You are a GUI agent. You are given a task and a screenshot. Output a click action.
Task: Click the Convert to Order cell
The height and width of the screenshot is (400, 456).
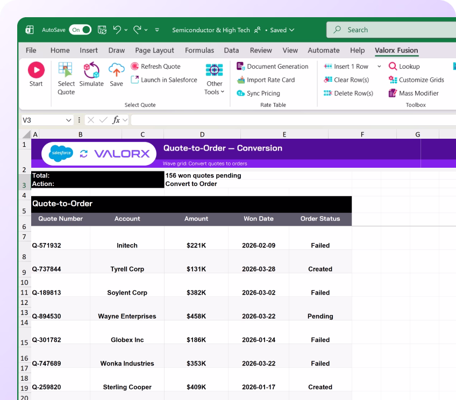point(191,184)
